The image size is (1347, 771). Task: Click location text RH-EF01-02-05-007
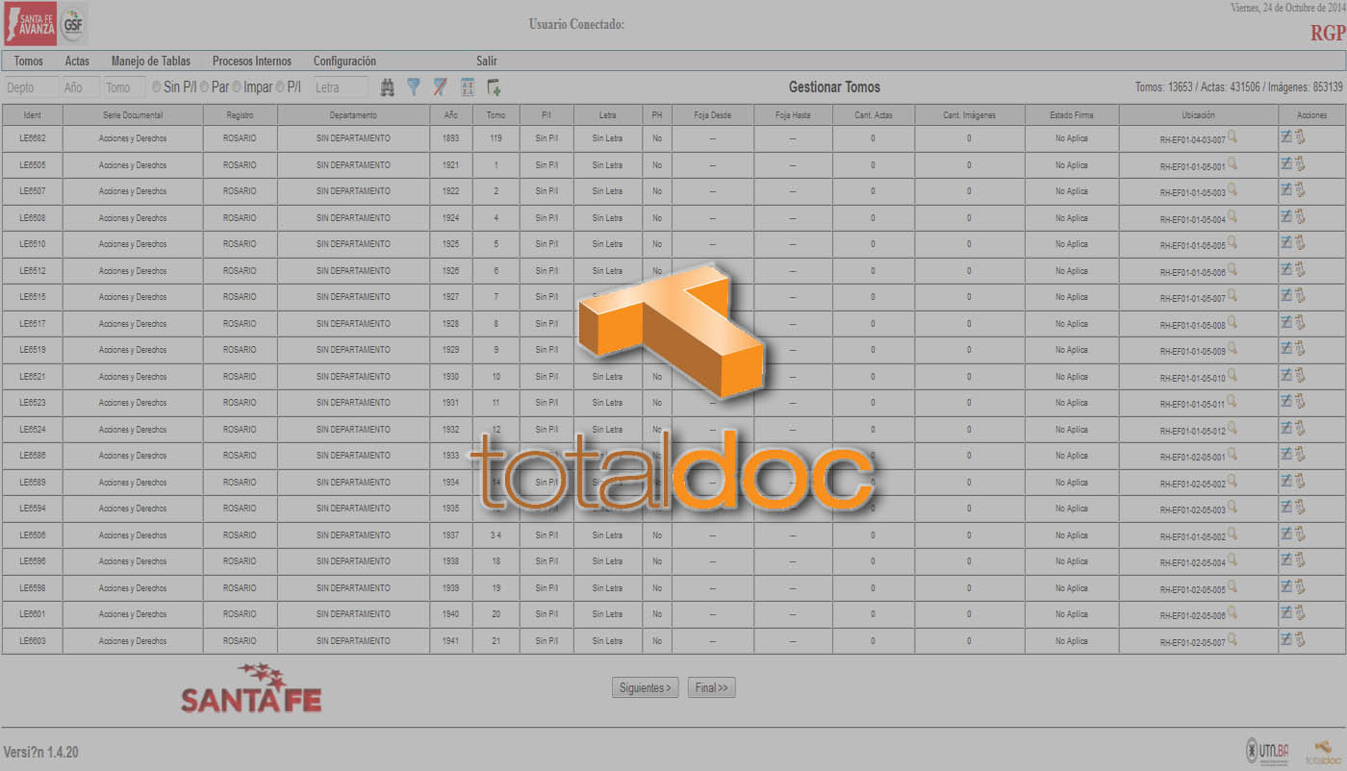pyautogui.click(x=1192, y=642)
